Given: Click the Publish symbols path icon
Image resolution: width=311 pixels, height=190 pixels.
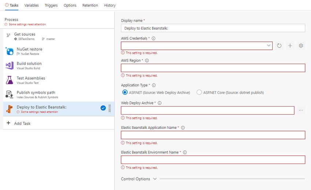Looking at the screenshot, I should pyautogui.click(x=9, y=94).
